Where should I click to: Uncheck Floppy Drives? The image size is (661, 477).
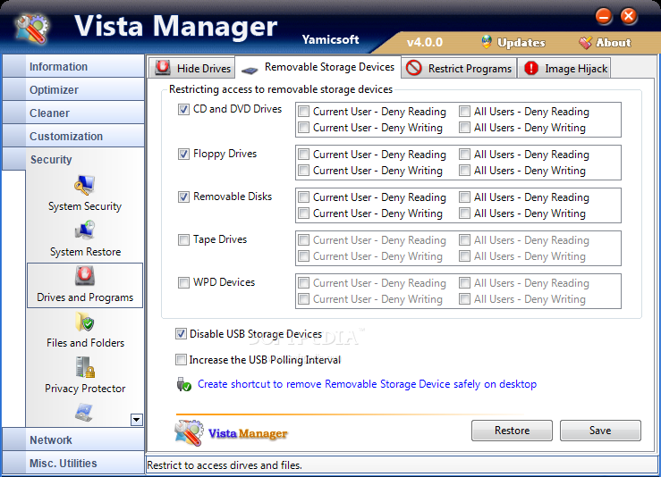pos(183,155)
